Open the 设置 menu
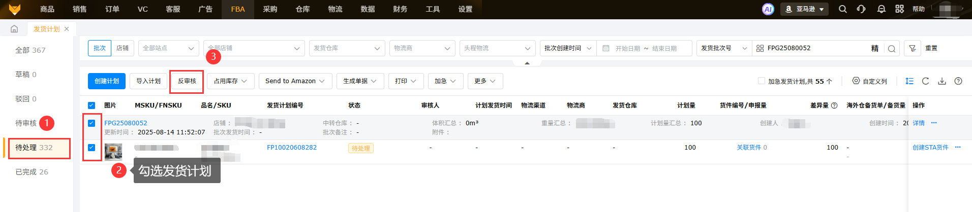972x212 pixels. pyautogui.click(x=466, y=9)
